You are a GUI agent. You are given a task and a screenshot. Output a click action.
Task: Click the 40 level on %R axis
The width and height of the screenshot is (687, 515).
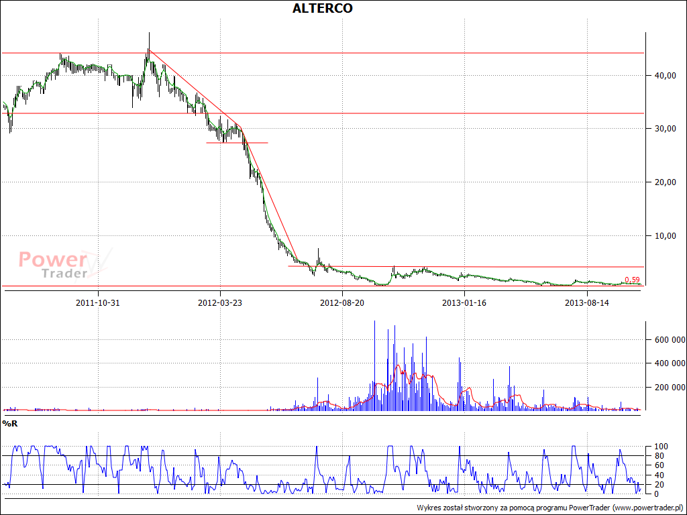(660, 475)
